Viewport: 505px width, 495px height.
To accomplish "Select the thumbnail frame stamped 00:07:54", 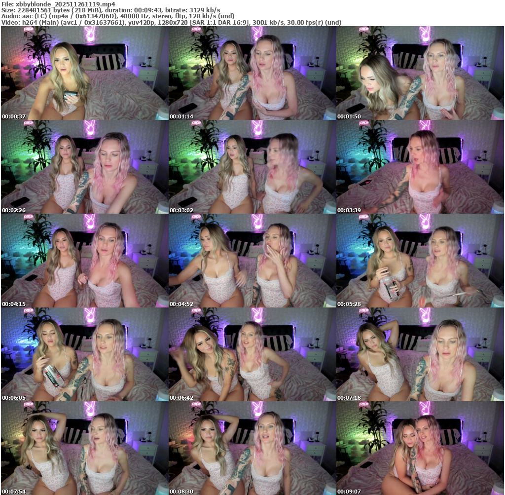I will pyautogui.click(x=85, y=448).
